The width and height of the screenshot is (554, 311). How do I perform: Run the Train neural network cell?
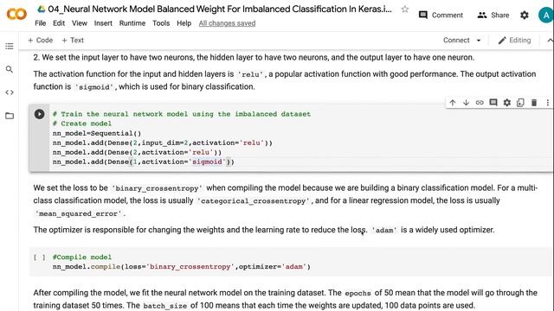coord(39,114)
